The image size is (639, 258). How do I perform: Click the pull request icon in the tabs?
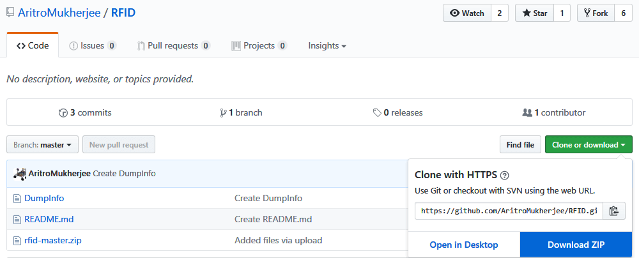pos(141,46)
